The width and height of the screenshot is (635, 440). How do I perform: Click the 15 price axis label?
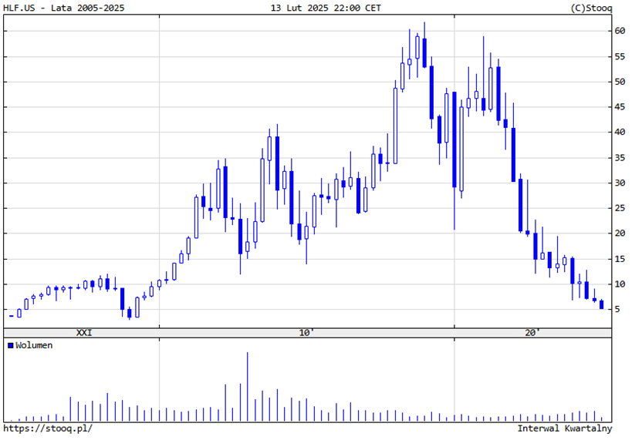[x=619, y=259]
